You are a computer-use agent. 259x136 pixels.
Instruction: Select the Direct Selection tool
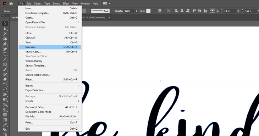pos(5,29)
